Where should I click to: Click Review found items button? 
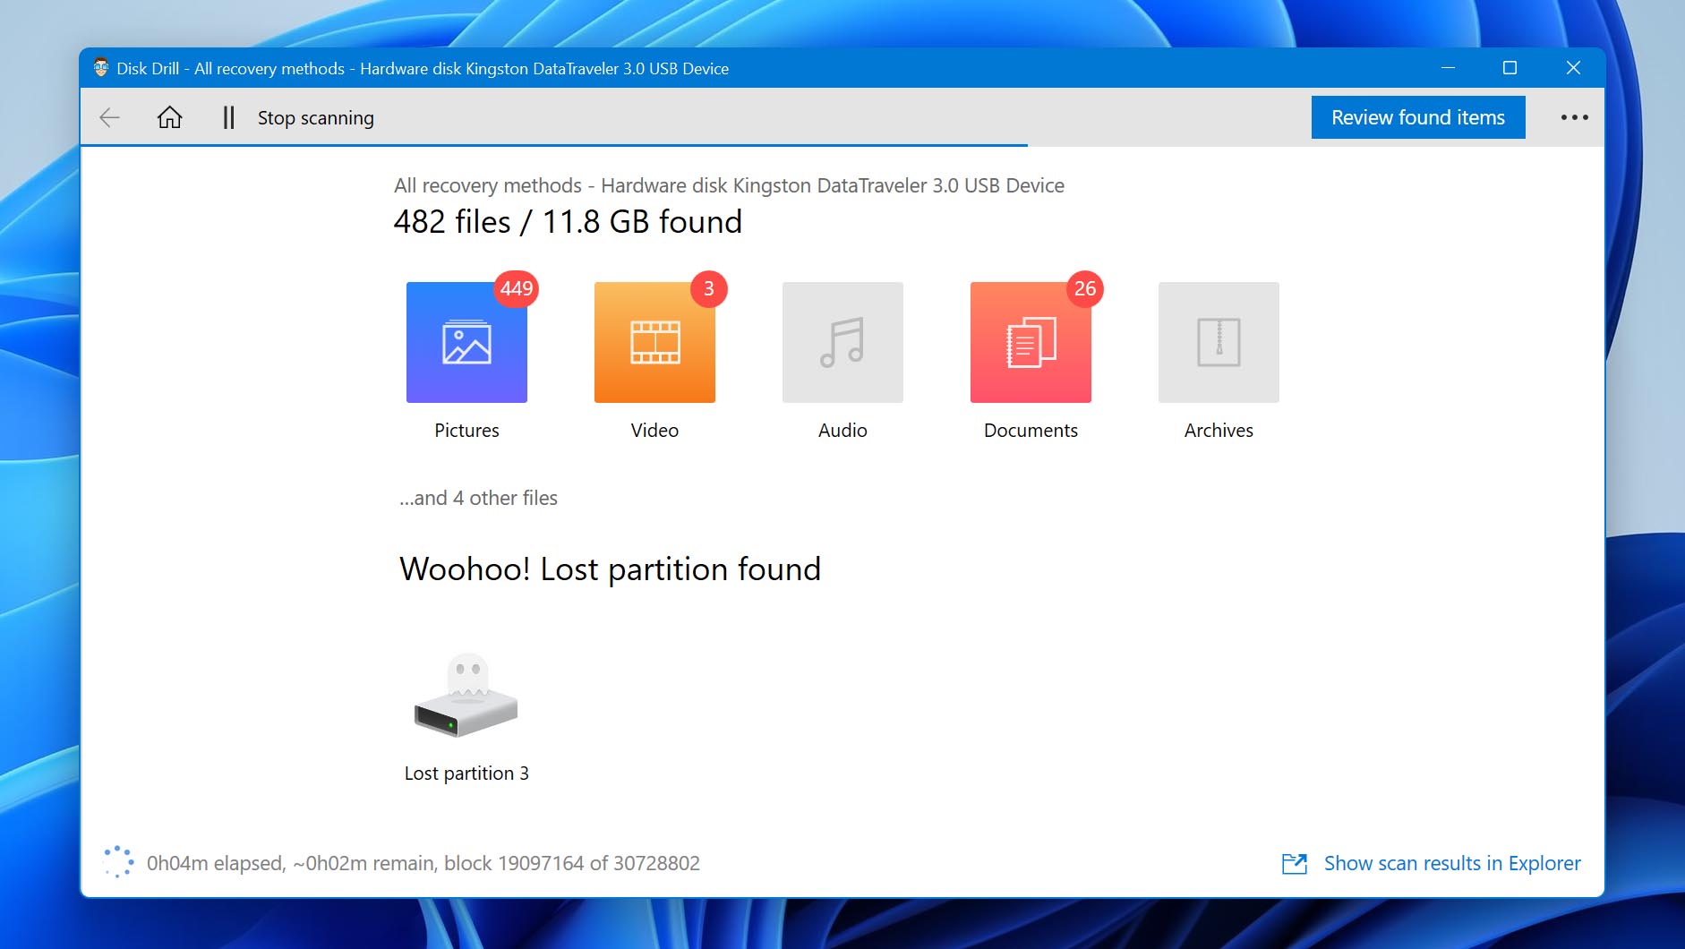(x=1418, y=117)
